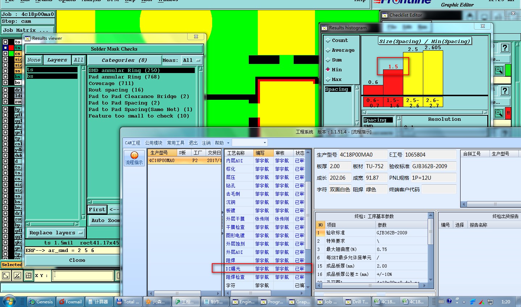Open the Windows Start orb
Image resolution: width=521 pixels, height=307 pixels.
click(x=9, y=301)
